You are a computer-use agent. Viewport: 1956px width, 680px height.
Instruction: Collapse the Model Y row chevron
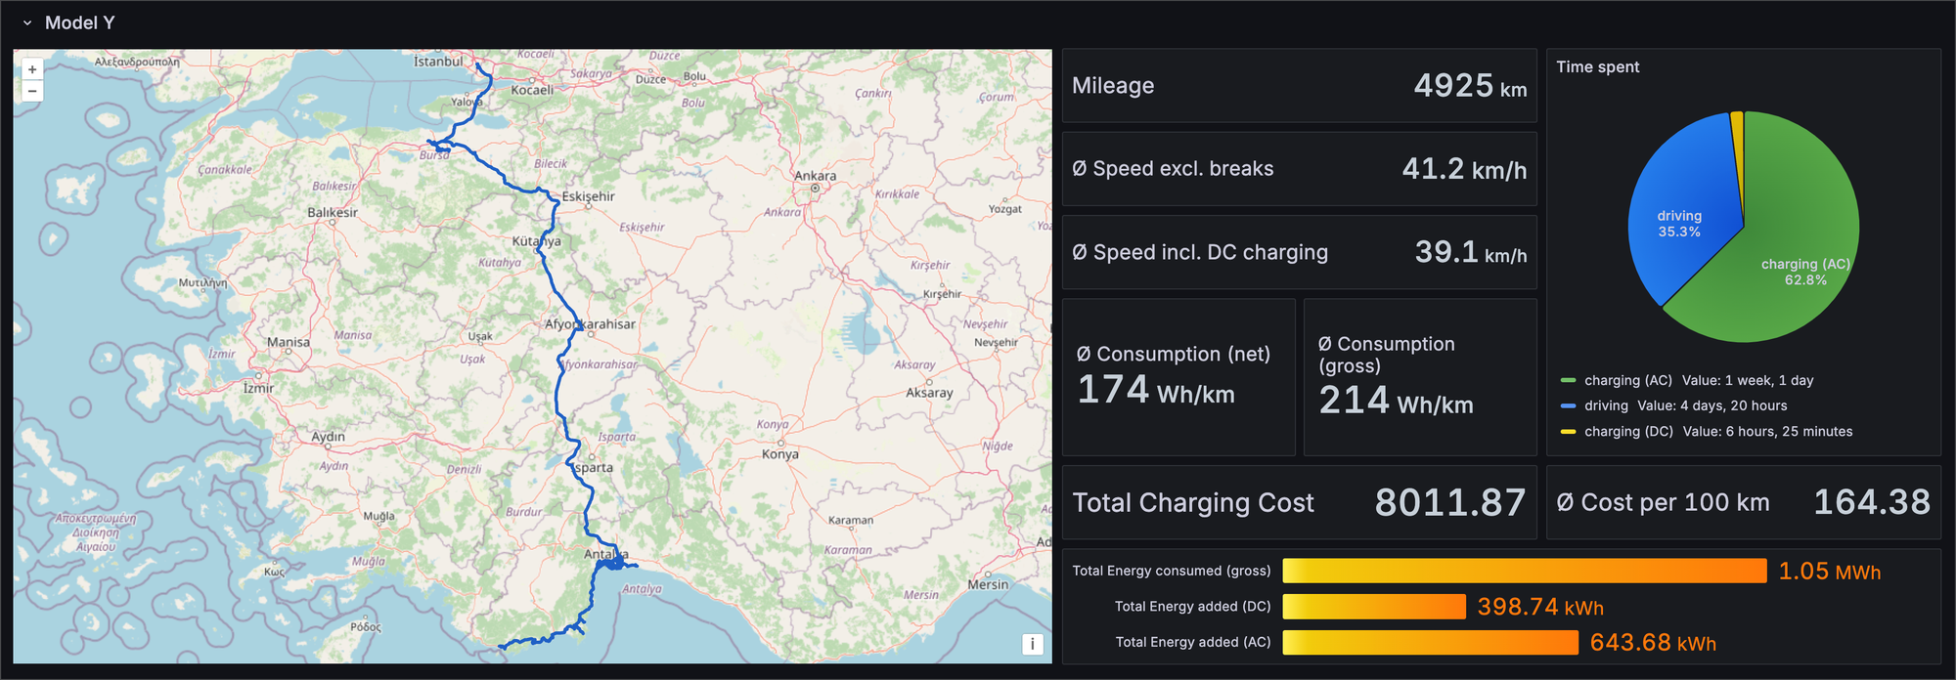(x=27, y=23)
